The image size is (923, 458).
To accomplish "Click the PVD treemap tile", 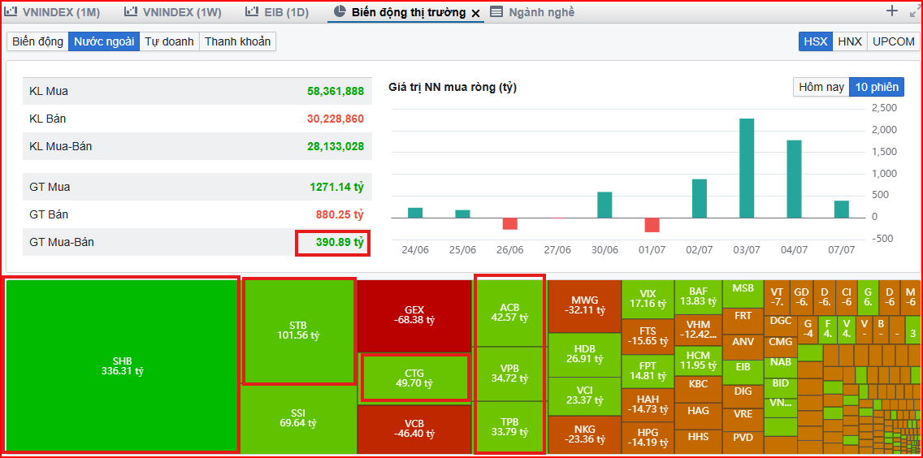I will [743, 443].
